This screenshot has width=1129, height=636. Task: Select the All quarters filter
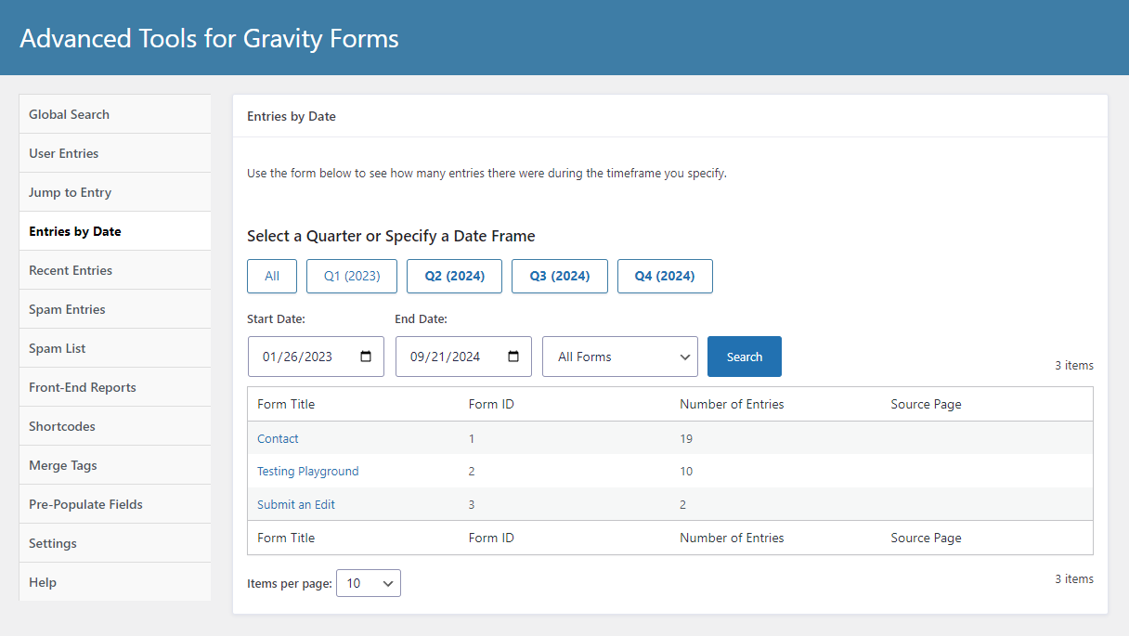(271, 276)
